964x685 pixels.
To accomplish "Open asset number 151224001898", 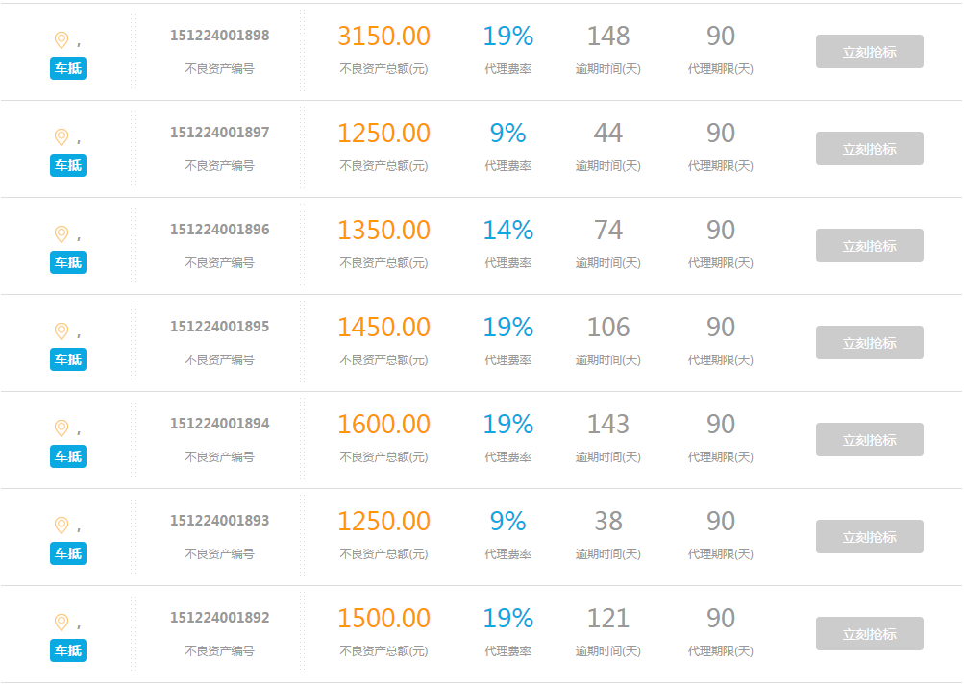I will pos(220,36).
